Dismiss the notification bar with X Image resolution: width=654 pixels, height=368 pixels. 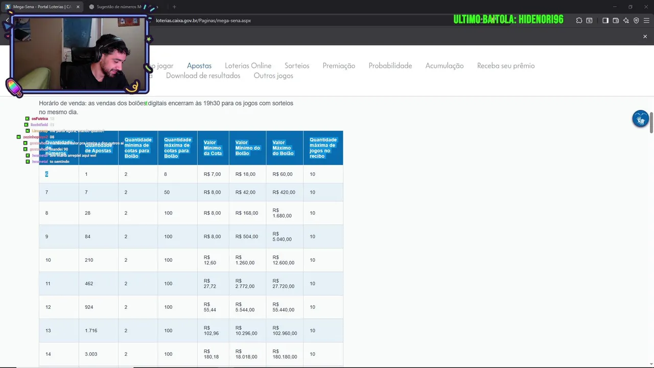pos(645,36)
